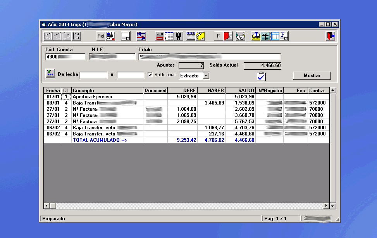Click the Pag: 1 / 1 status bar entry

[281, 219]
